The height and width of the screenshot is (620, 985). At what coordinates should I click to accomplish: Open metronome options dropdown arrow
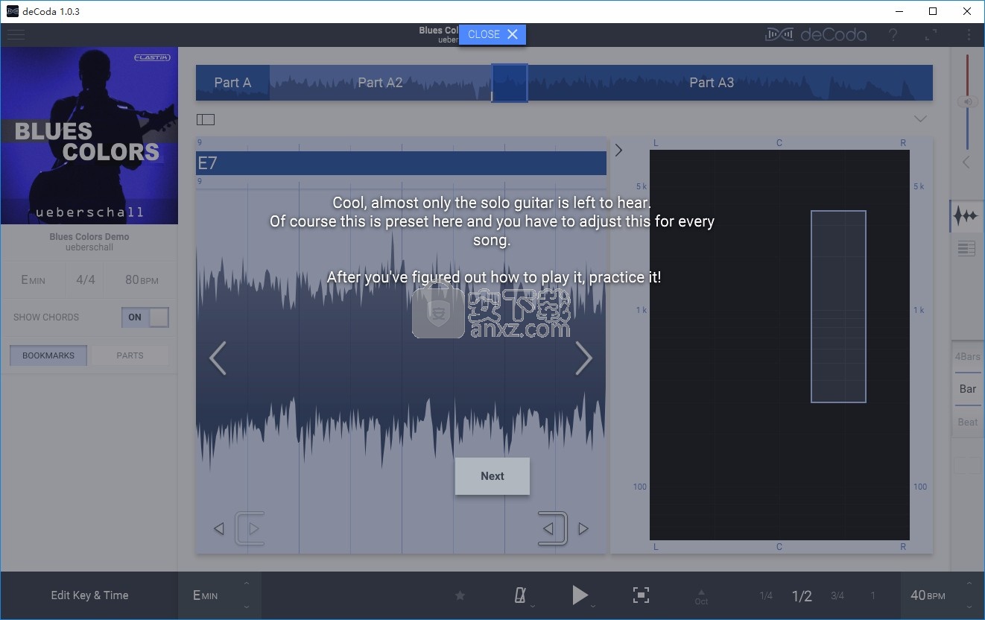tap(533, 606)
